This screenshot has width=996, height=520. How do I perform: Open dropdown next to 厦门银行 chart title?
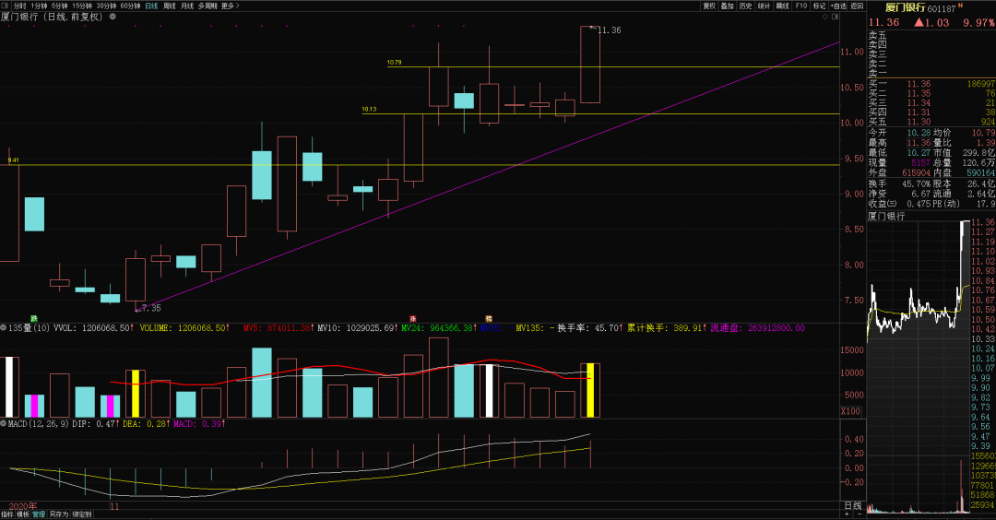113,17
